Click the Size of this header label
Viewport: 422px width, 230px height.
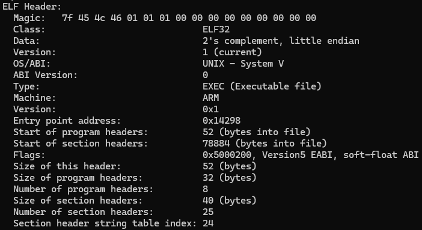(67, 166)
